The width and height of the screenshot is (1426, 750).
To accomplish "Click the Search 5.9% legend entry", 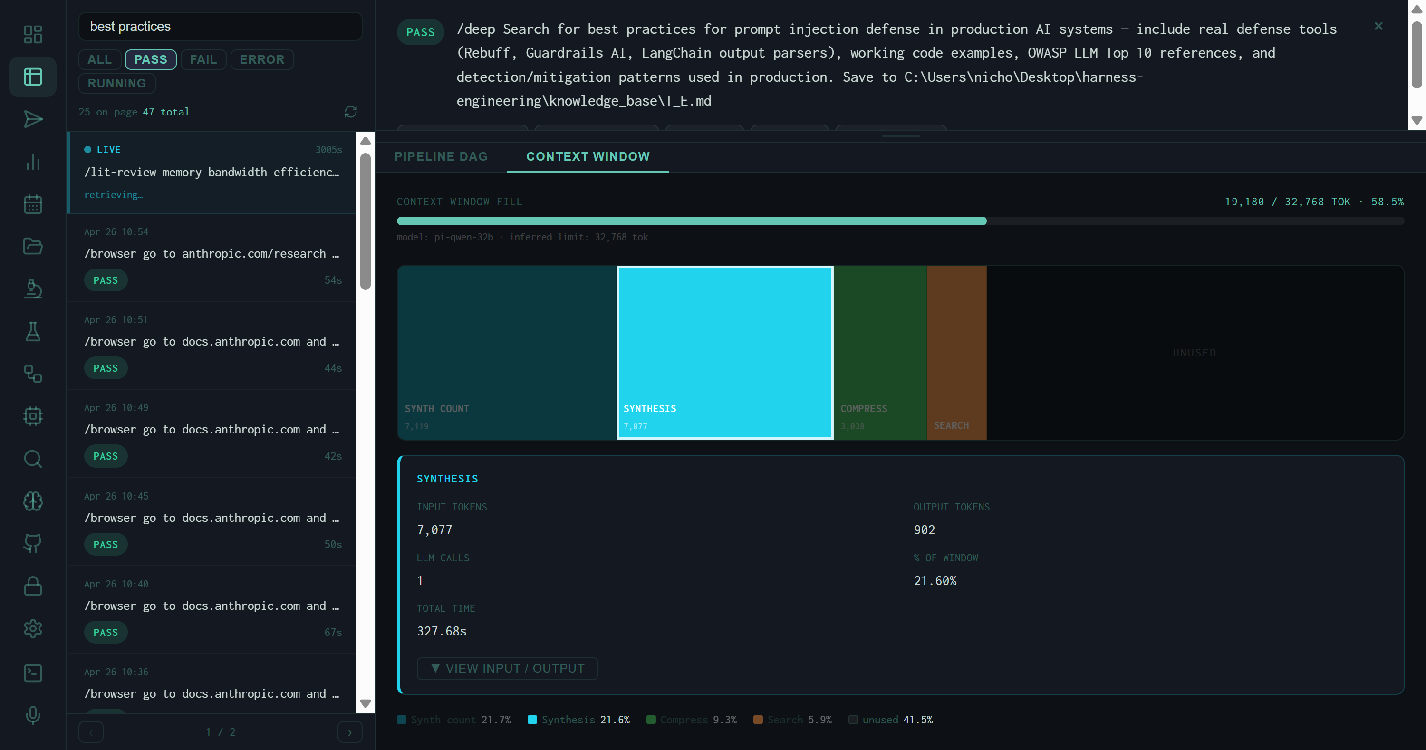I will tap(793, 720).
